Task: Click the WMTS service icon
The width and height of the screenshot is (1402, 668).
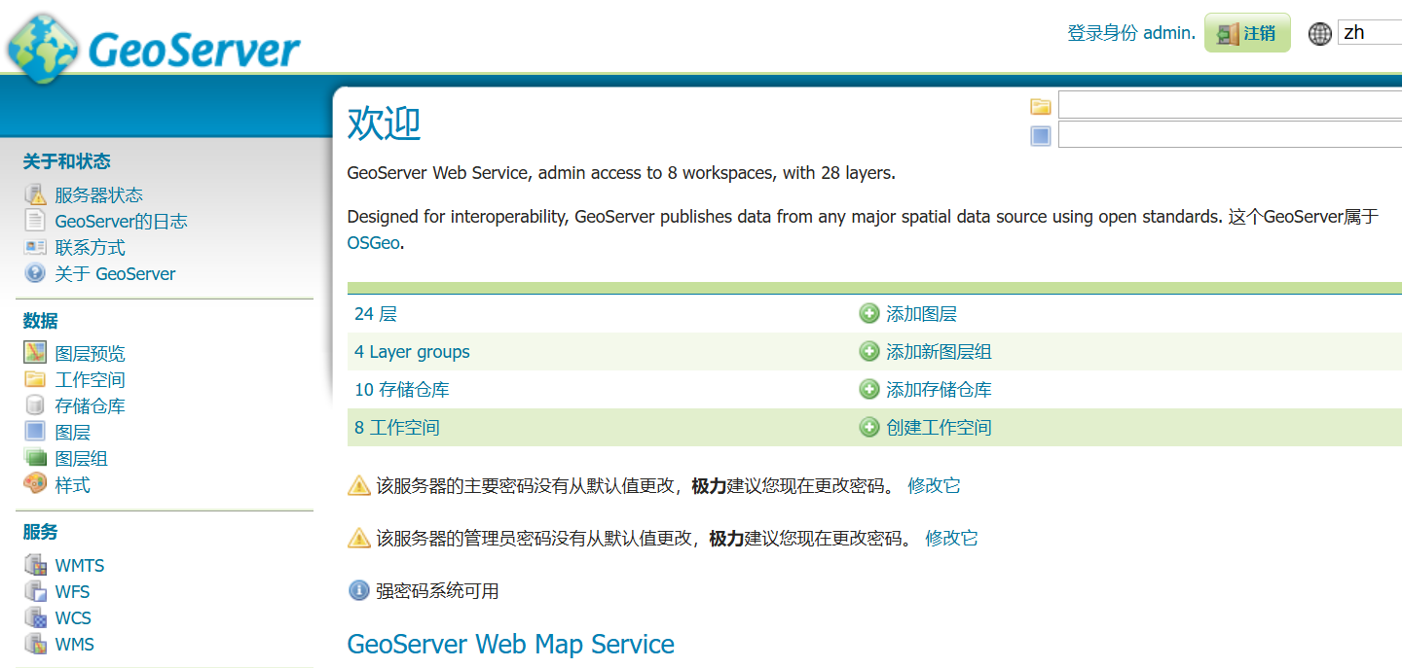Action: 35,565
